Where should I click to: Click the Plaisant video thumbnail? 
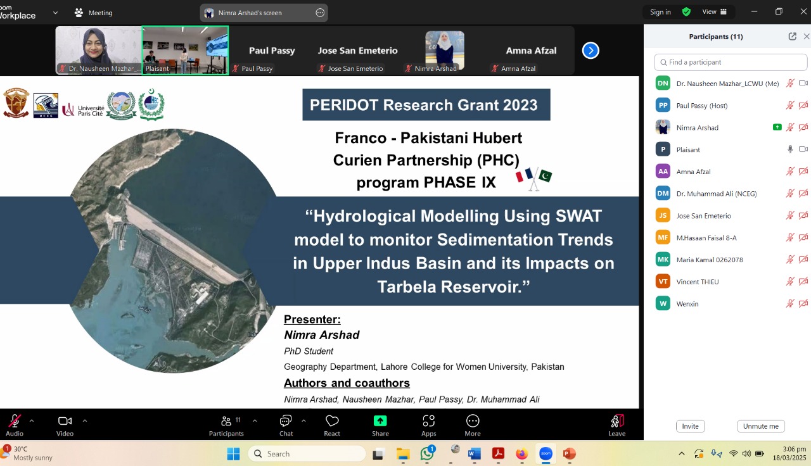click(x=185, y=50)
